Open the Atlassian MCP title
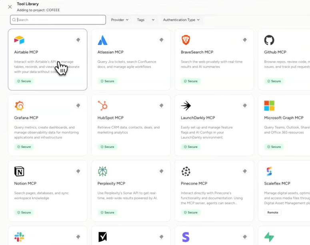310x245 pixels. (x=110, y=52)
